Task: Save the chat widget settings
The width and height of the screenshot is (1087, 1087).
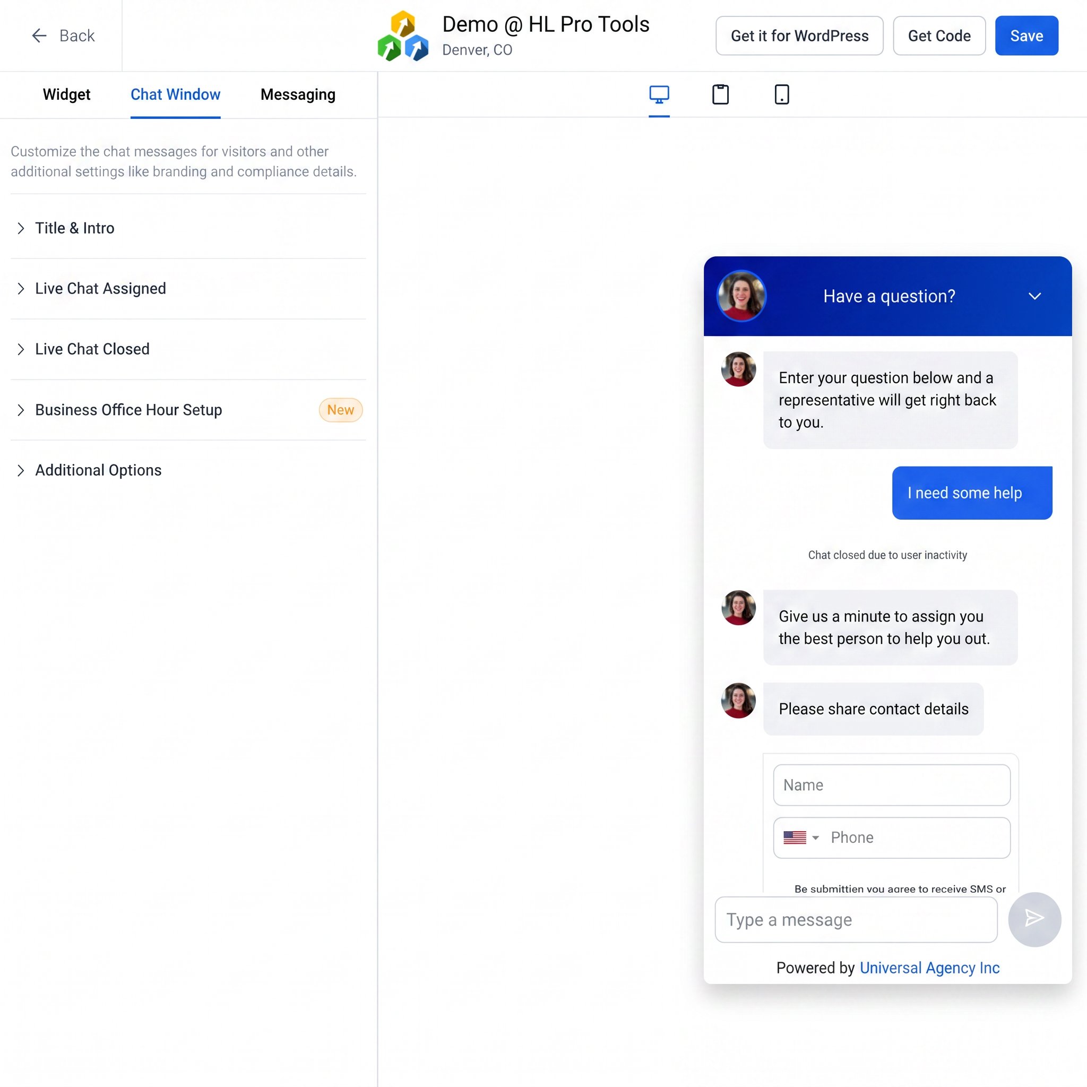Action: (1026, 36)
